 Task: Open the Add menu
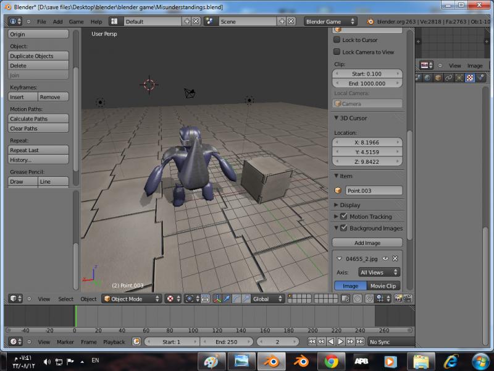(x=57, y=22)
